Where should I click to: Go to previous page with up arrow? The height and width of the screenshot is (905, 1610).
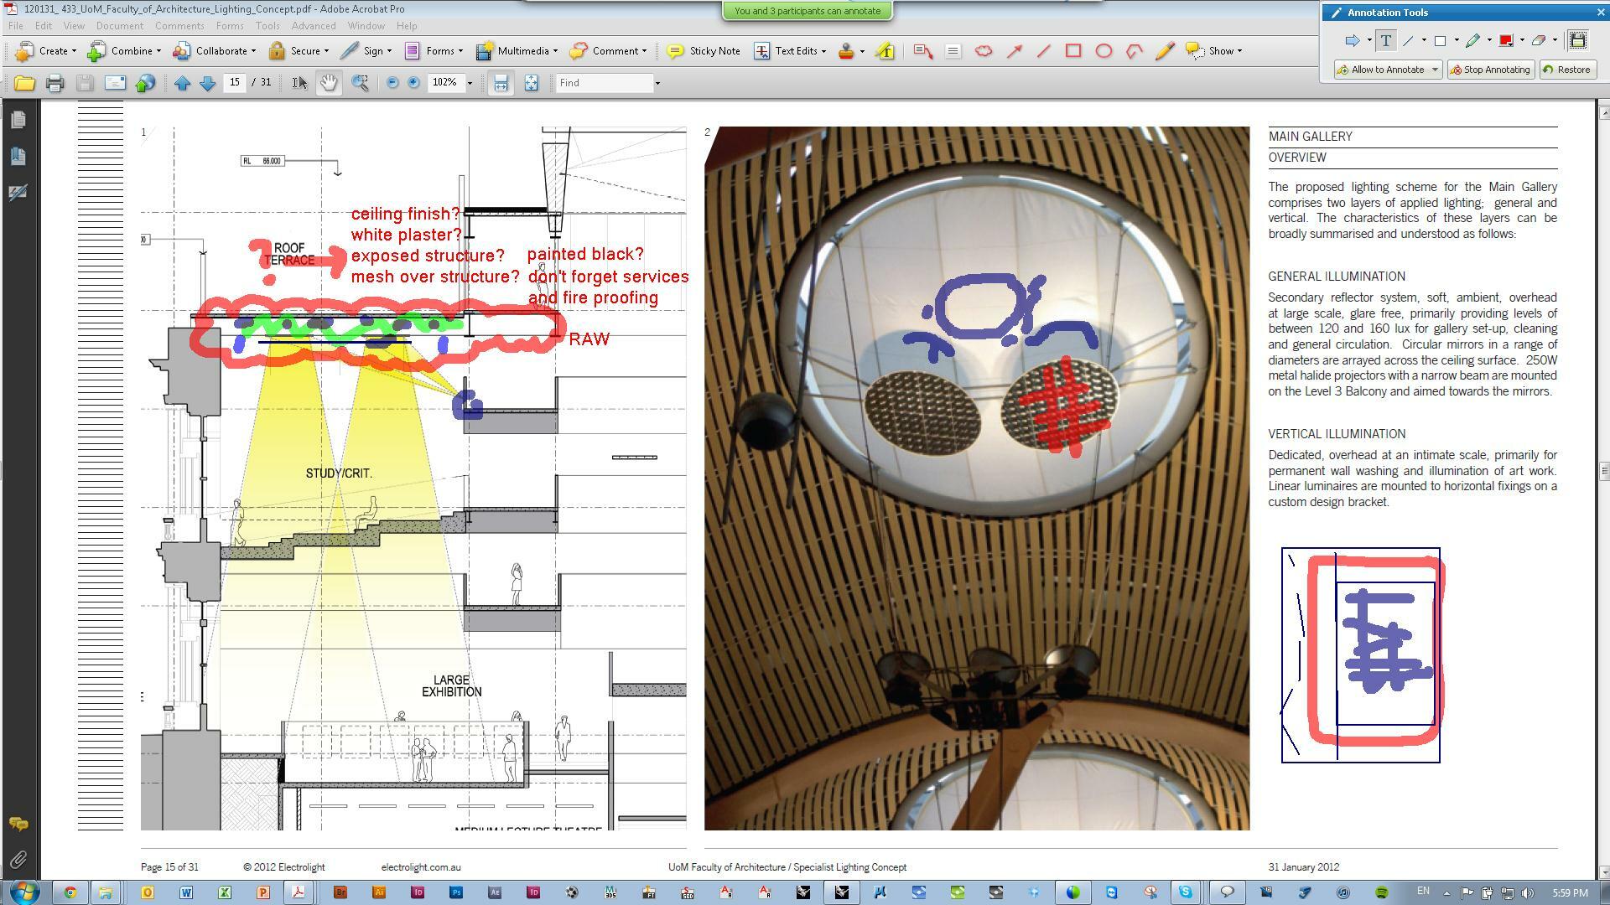(x=182, y=83)
